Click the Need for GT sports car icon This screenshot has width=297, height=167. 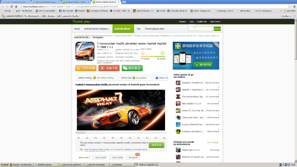pos(178,157)
